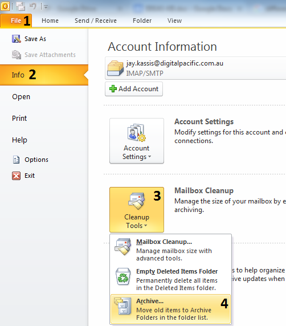Click the Account Information heading
The width and height of the screenshot is (286, 326).
click(162, 47)
